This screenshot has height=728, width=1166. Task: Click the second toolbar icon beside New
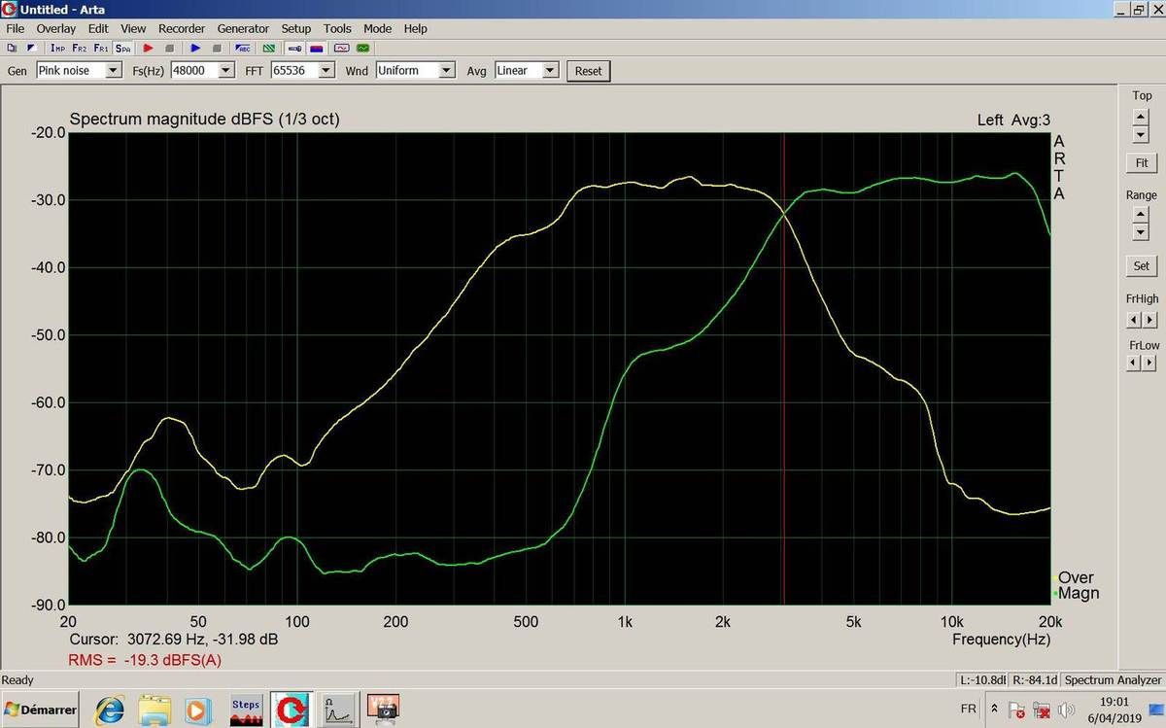[x=30, y=48]
